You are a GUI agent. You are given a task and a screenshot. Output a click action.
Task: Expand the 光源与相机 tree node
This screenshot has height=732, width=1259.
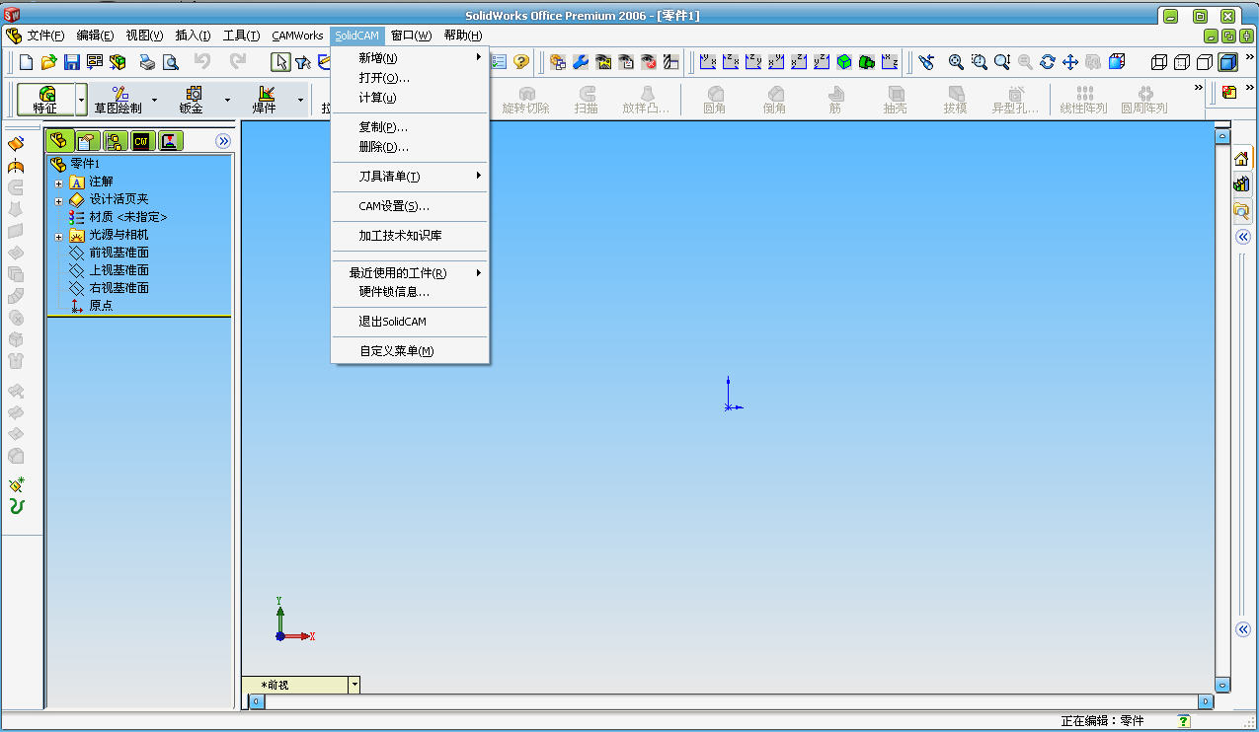click(58, 236)
